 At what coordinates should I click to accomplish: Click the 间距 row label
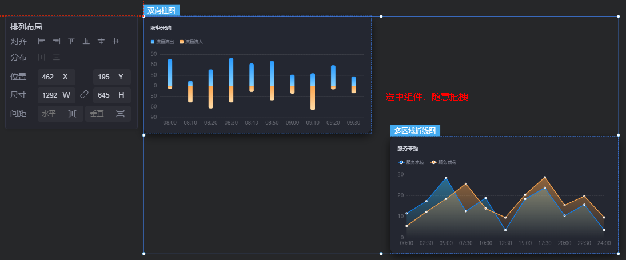coord(18,114)
